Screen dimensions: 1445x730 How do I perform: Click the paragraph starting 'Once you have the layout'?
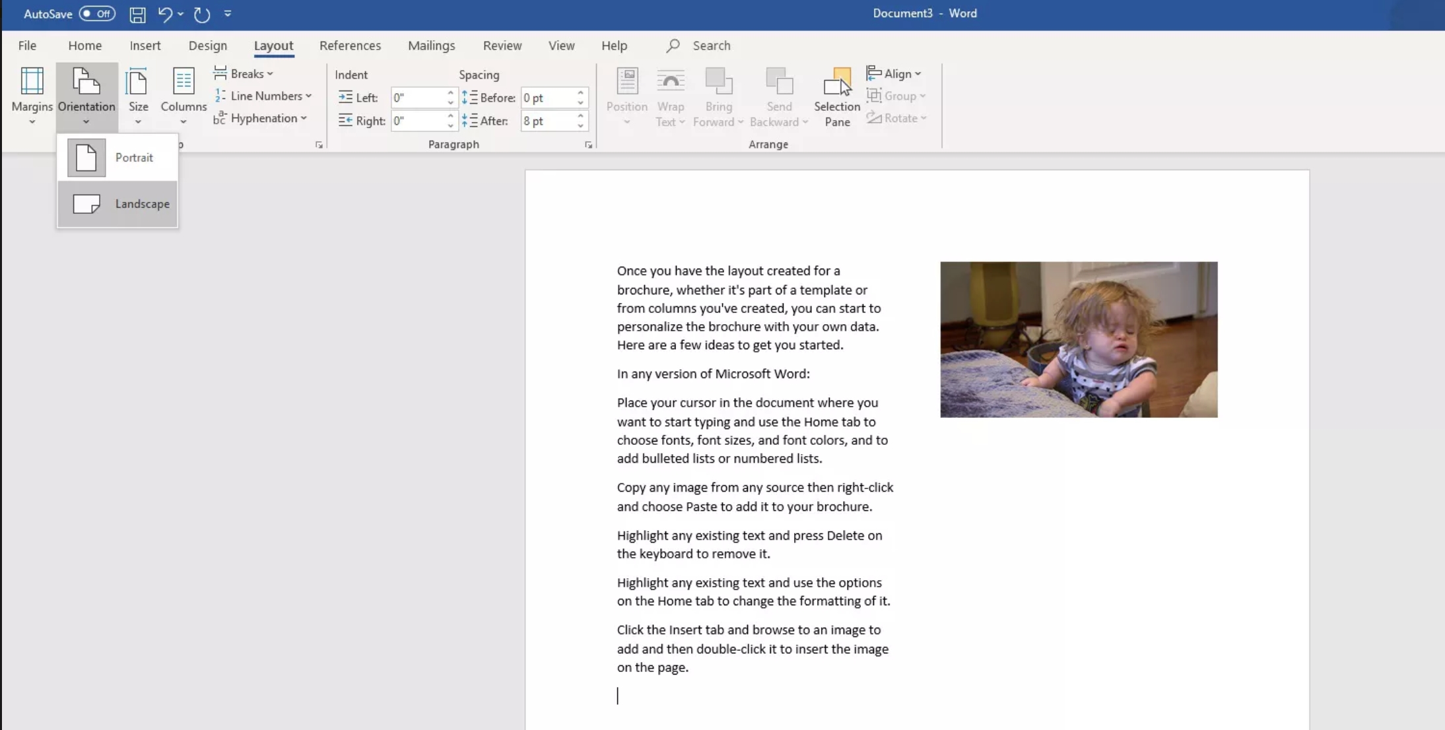(749, 308)
